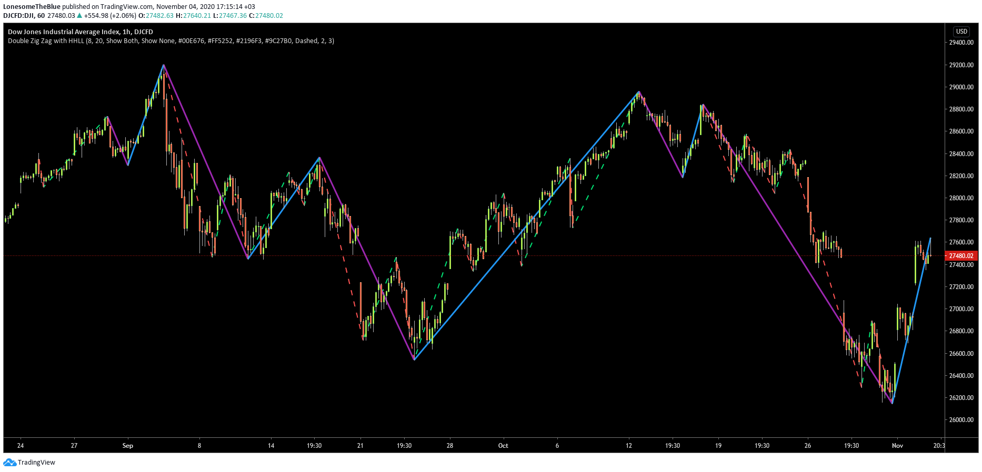The image size is (982, 472).
Task: Click the Nov month label on time axis
Action: pos(897,446)
